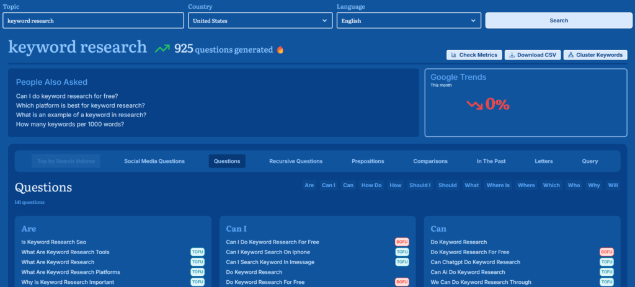Open the Recursive Questions tab

click(296, 161)
